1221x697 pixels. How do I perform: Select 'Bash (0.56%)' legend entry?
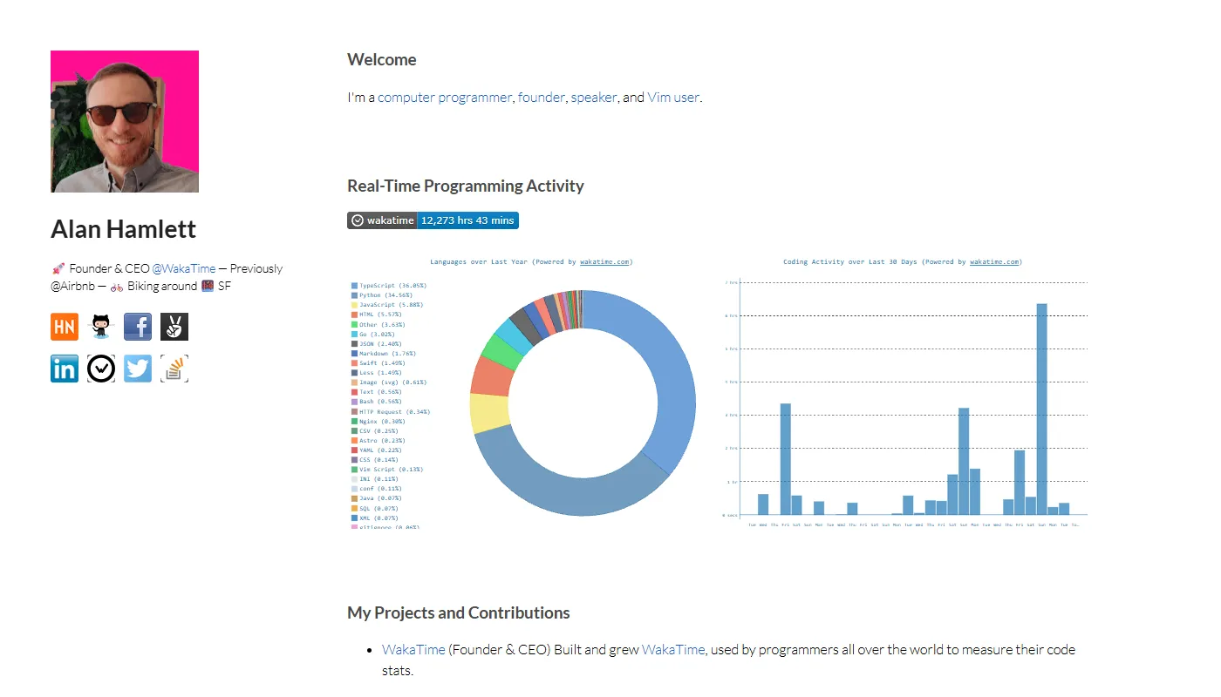[376, 402]
